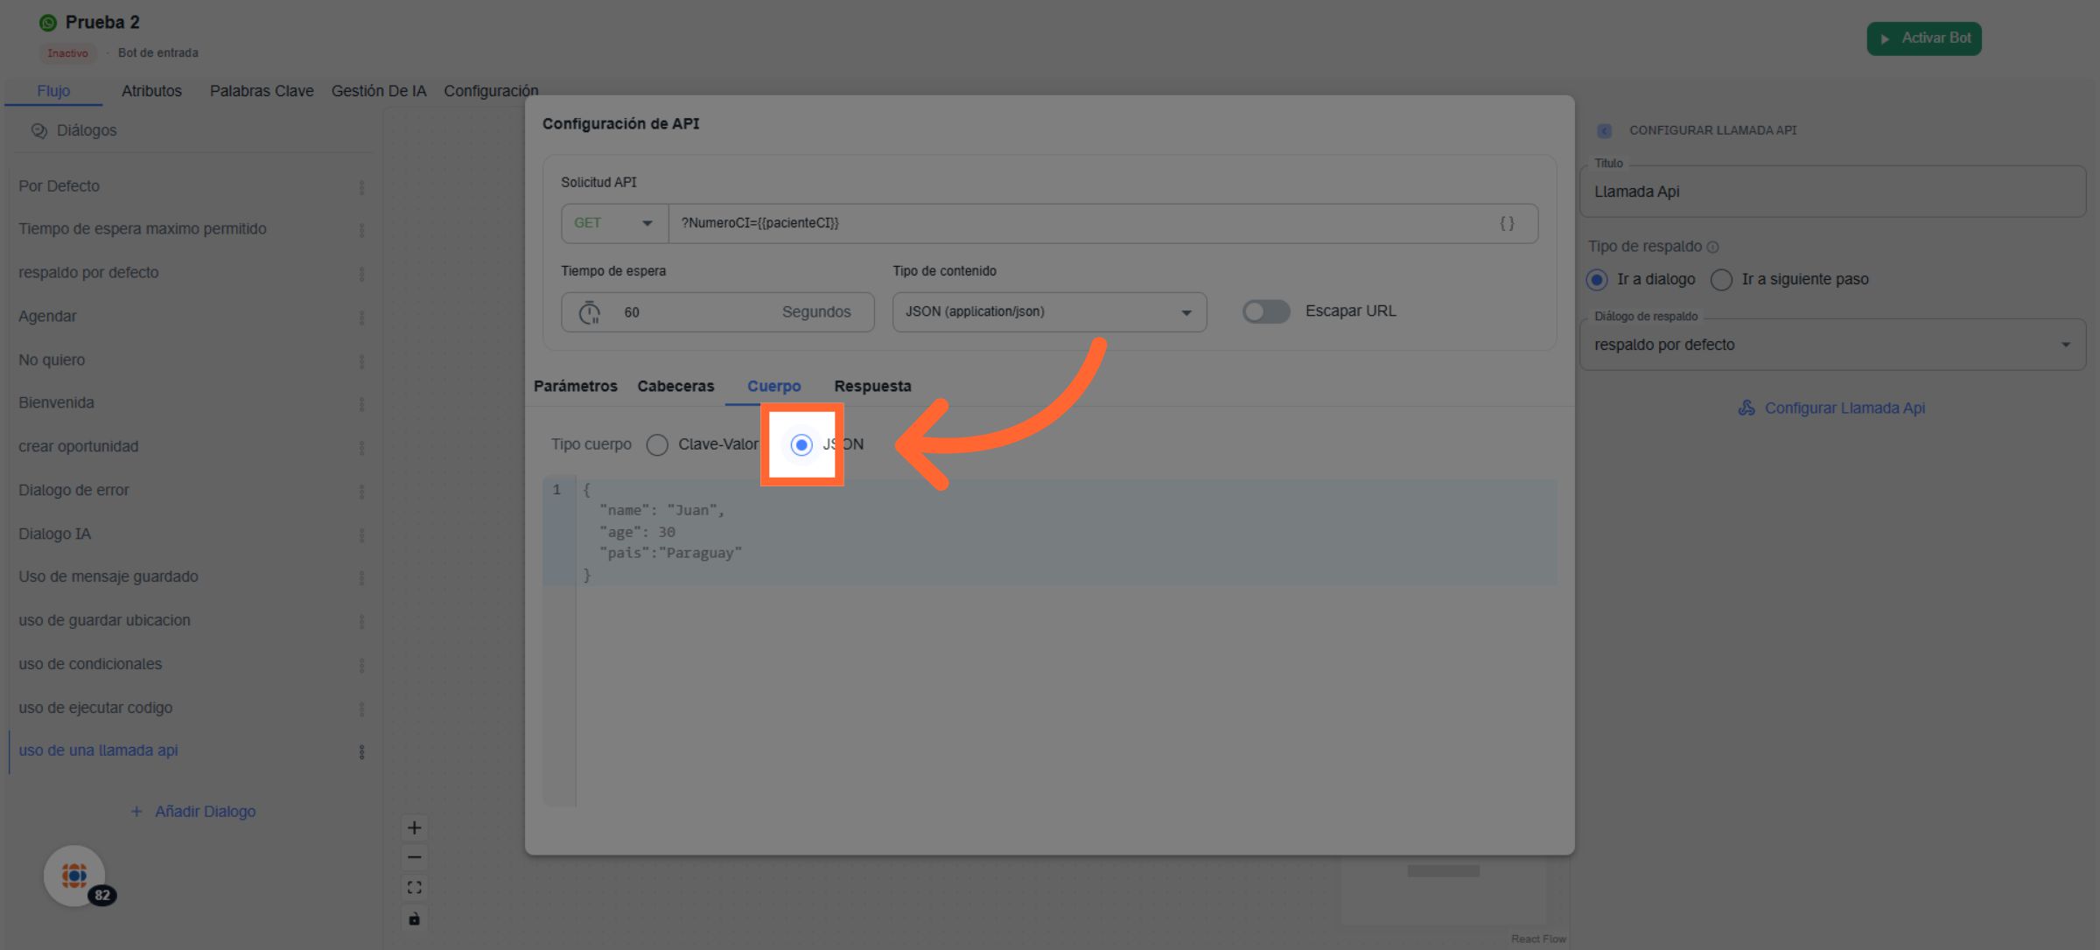
Task: Expand the Diálogo de respaldo dropdown
Action: tap(1831, 345)
